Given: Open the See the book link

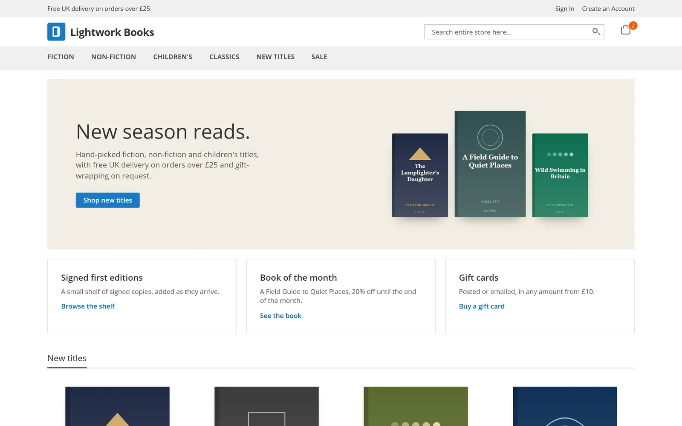Looking at the screenshot, I should 280,316.
